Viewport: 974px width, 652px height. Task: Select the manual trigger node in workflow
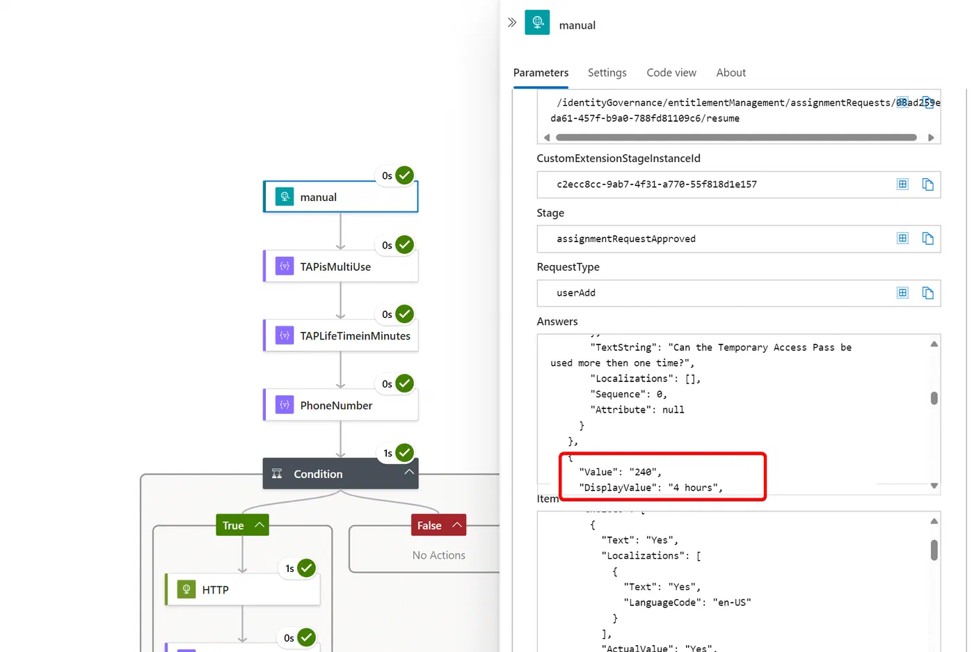click(340, 197)
